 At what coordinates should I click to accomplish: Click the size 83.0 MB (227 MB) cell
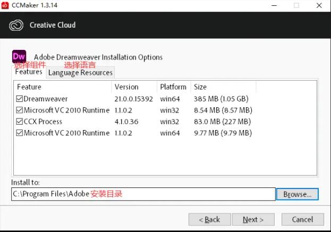point(222,122)
